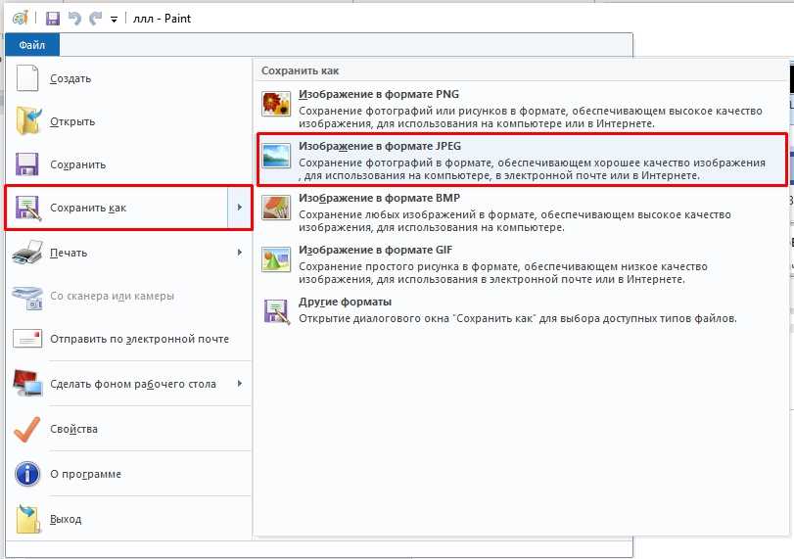Select Изображение в формате GIF
794x559 pixels.
pos(522,263)
